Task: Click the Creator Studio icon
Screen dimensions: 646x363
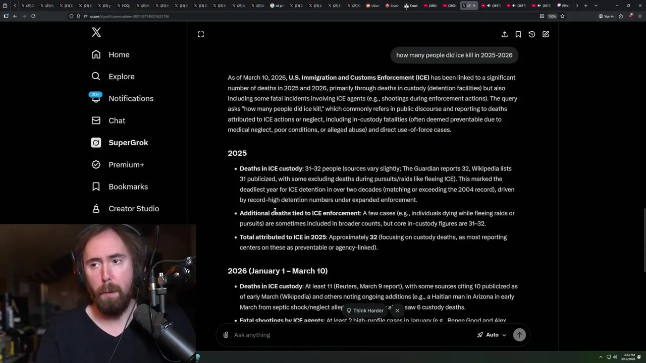Action: (96, 208)
